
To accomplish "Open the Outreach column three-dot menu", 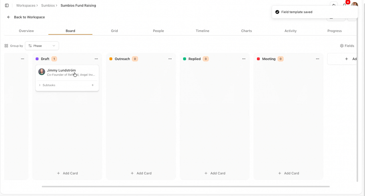I will 170,59.
